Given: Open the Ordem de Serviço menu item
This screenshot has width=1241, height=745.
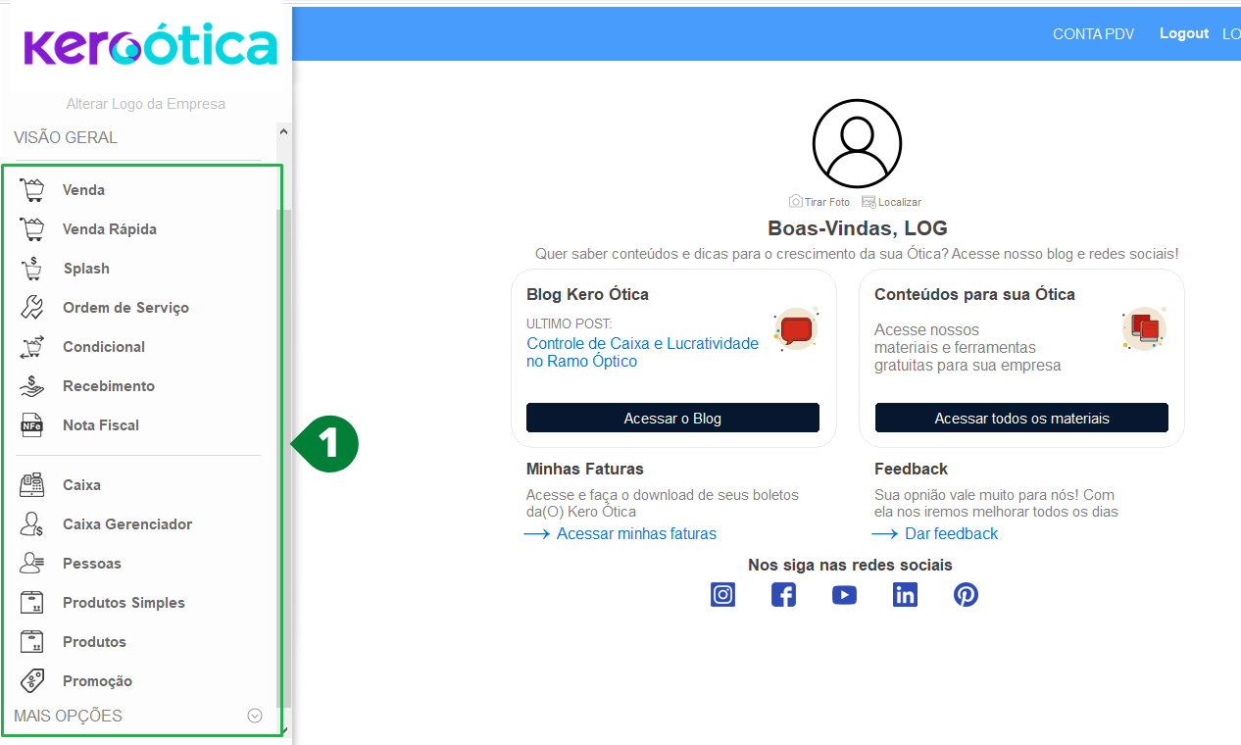Looking at the screenshot, I should point(125,307).
